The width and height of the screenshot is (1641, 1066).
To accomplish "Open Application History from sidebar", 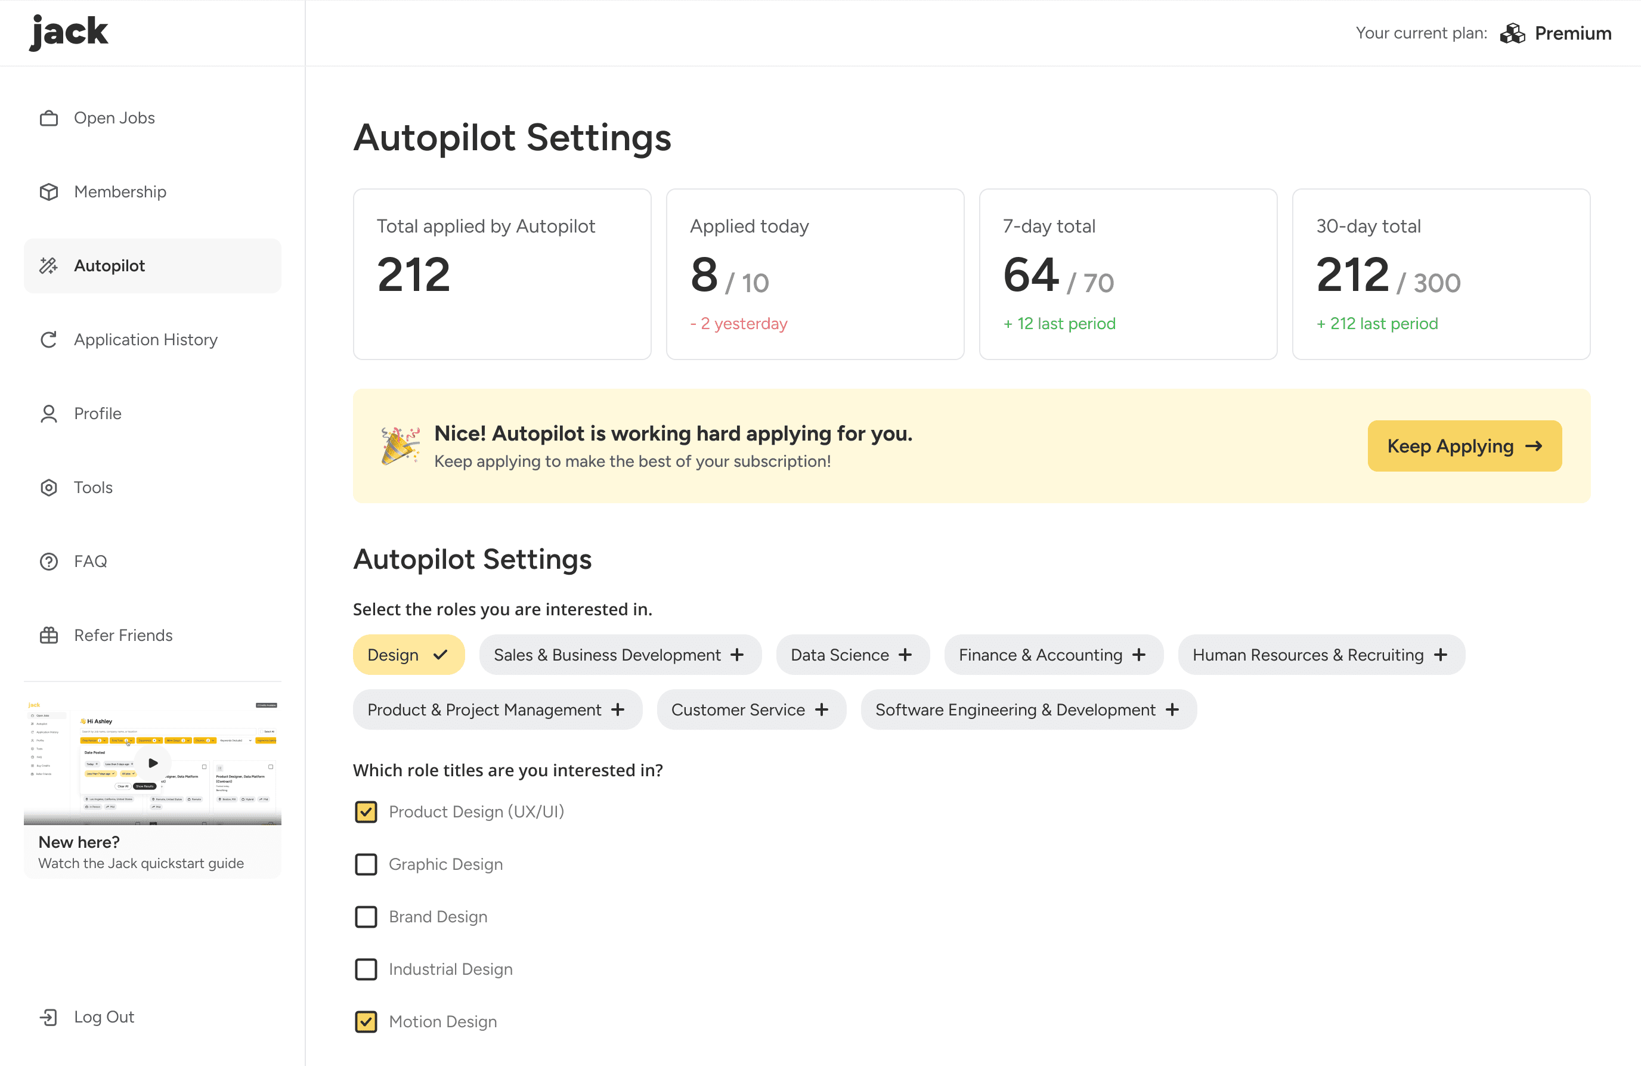I will coord(145,339).
